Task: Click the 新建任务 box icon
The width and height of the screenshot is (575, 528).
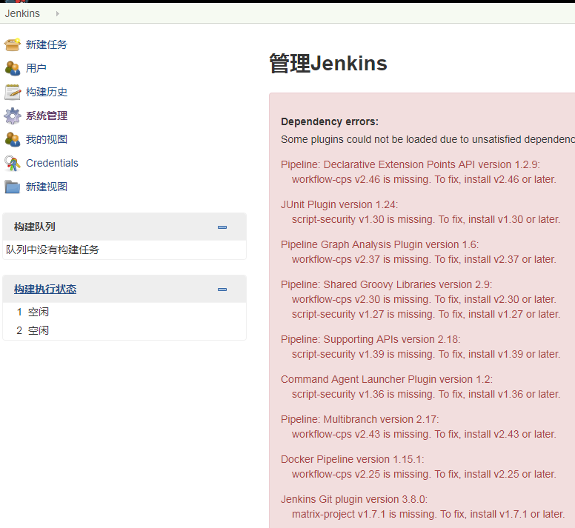Action: pos(13,44)
